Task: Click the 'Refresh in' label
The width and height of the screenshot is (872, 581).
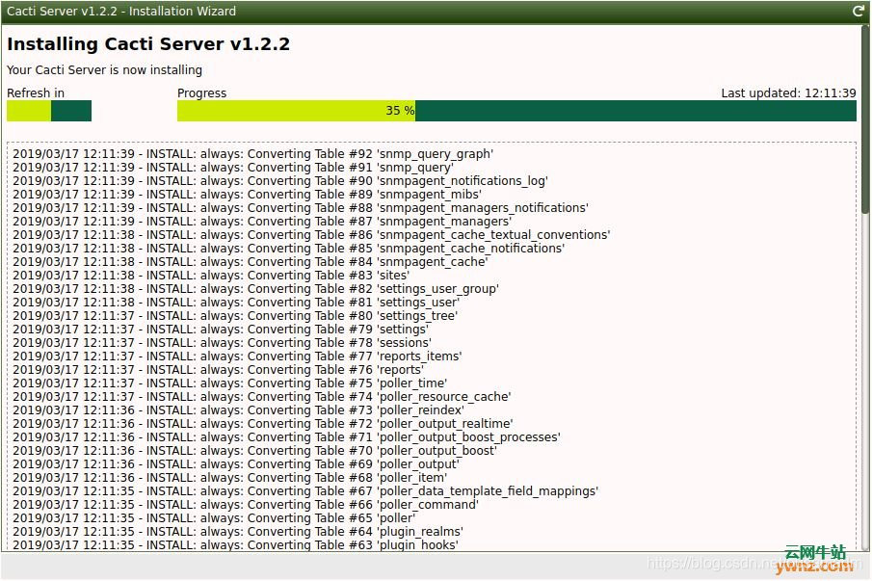Action: [36, 92]
